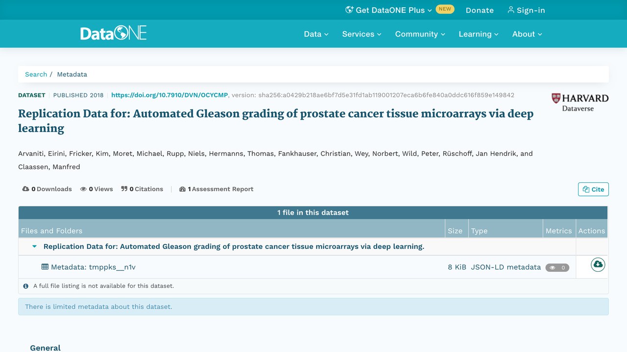The width and height of the screenshot is (627, 352).
Task: Click the dataset title heading
Action: tap(276, 121)
